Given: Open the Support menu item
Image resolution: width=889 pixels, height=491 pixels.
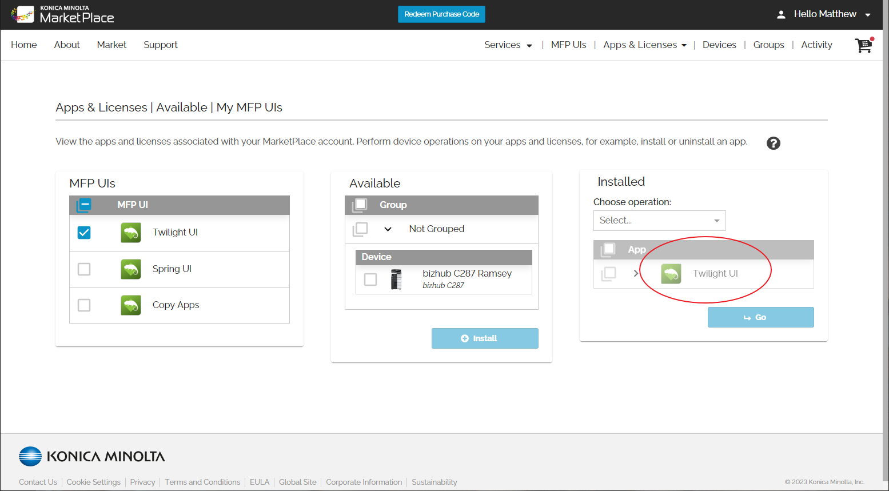Looking at the screenshot, I should [161, 45].
